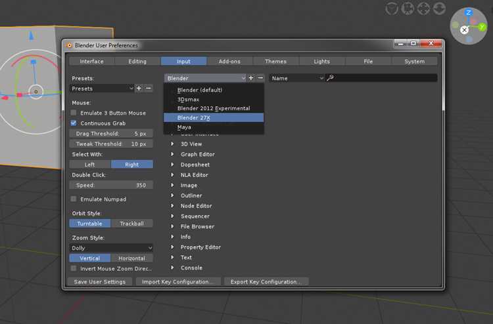493x324 pixels.
Task: Expand the Dopesheet keymap section
Action: 172,165
